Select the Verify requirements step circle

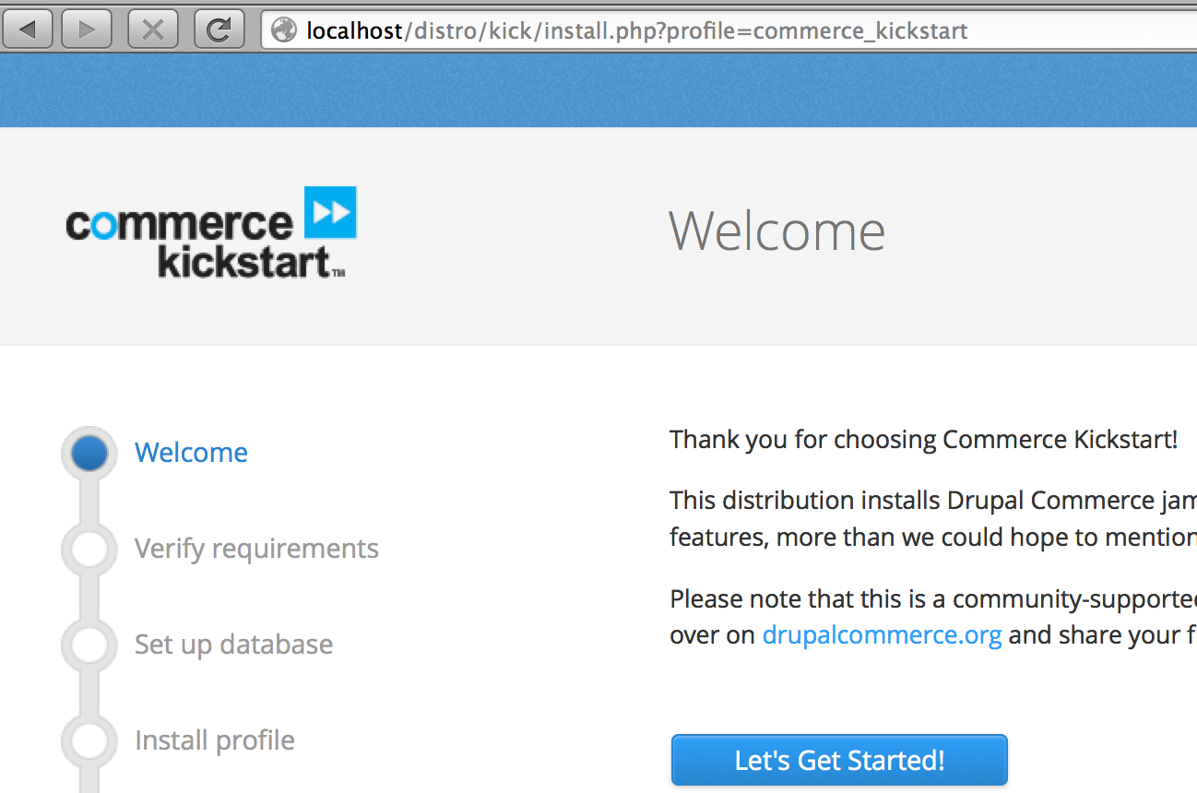pyautogui.click(x=89, y=549)
